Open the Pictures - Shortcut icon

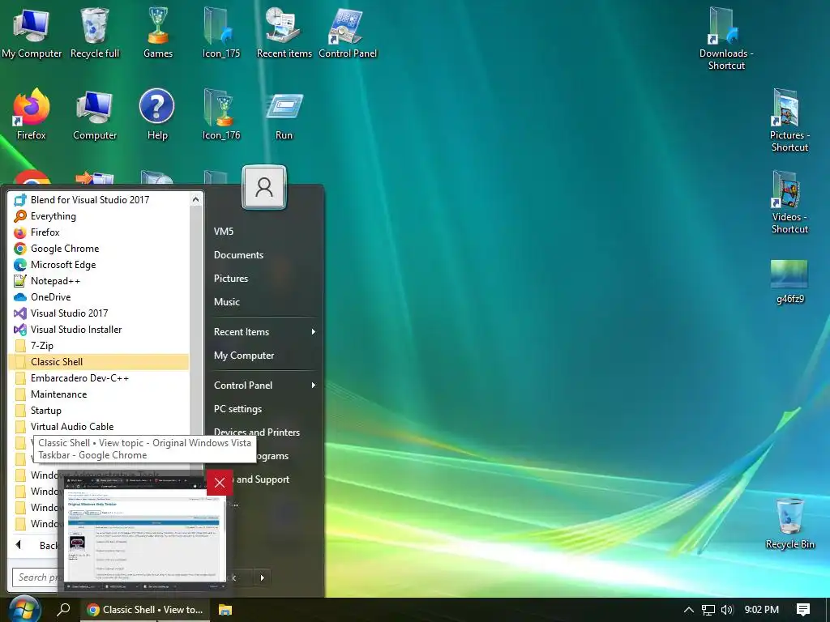coord(789,121)
